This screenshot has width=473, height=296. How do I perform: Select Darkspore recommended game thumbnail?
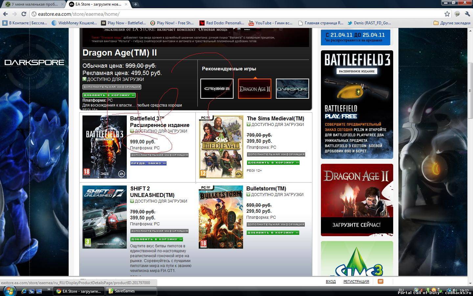coord(292,88)
